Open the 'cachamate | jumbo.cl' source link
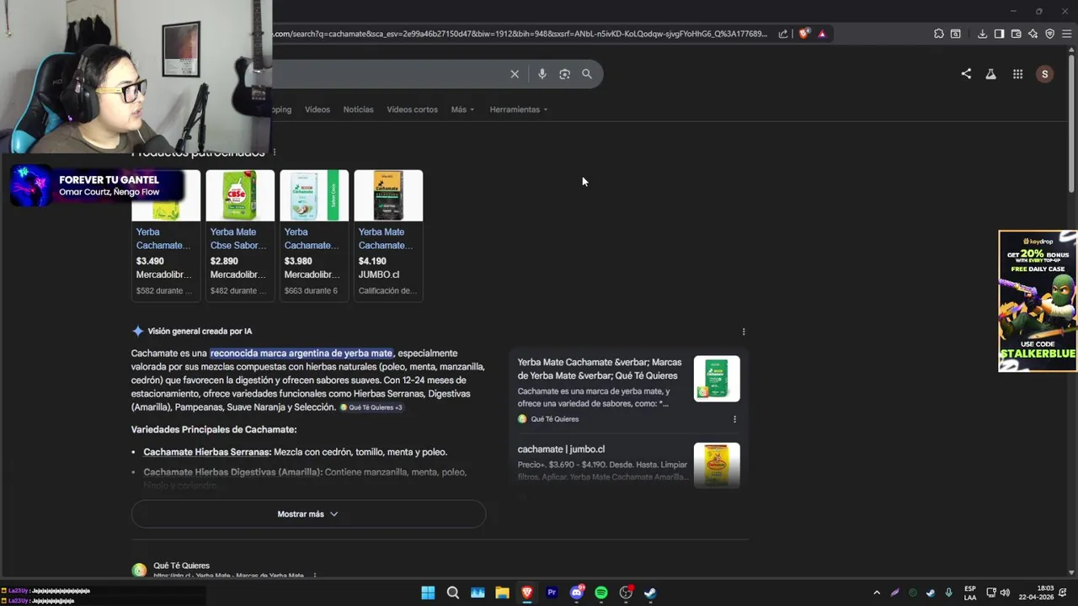Screen dimensions: 1078x606 (x=561, y=449)
